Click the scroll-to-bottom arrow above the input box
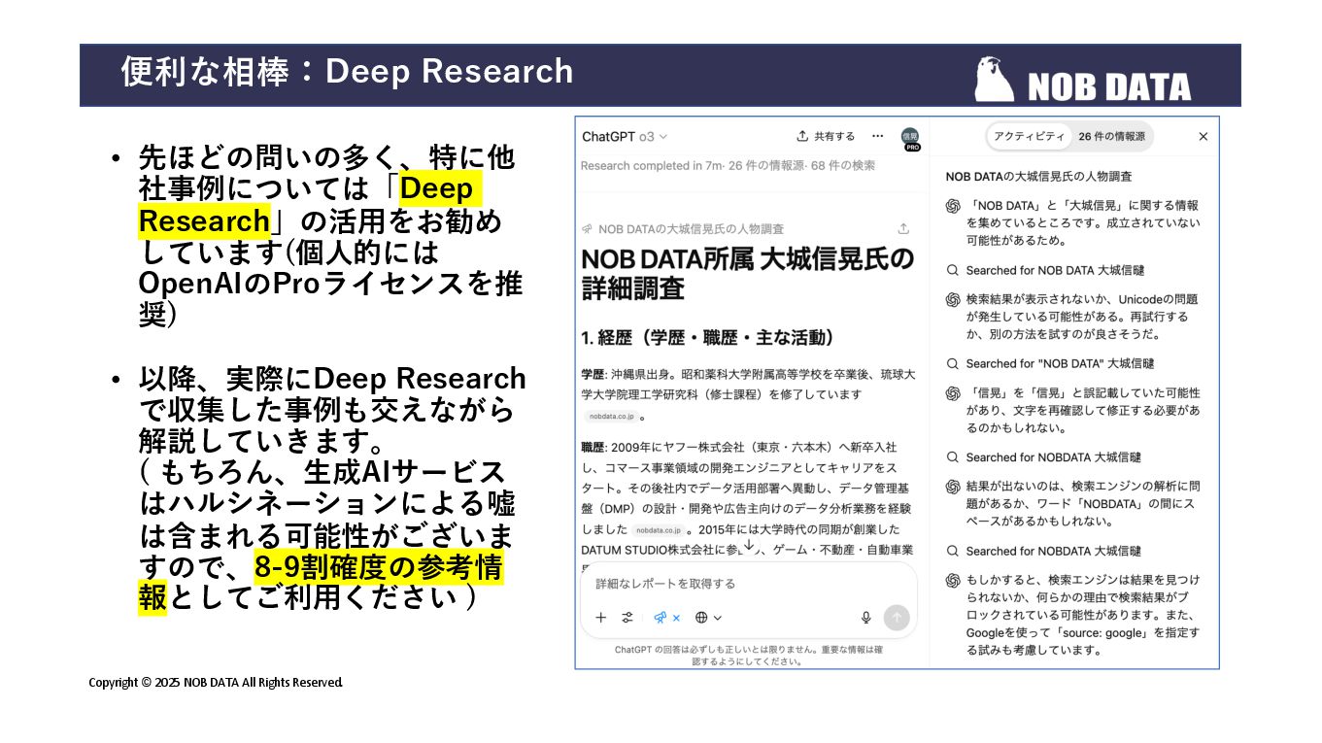This screenshot has height=743, width=1322. coord(749,546)
